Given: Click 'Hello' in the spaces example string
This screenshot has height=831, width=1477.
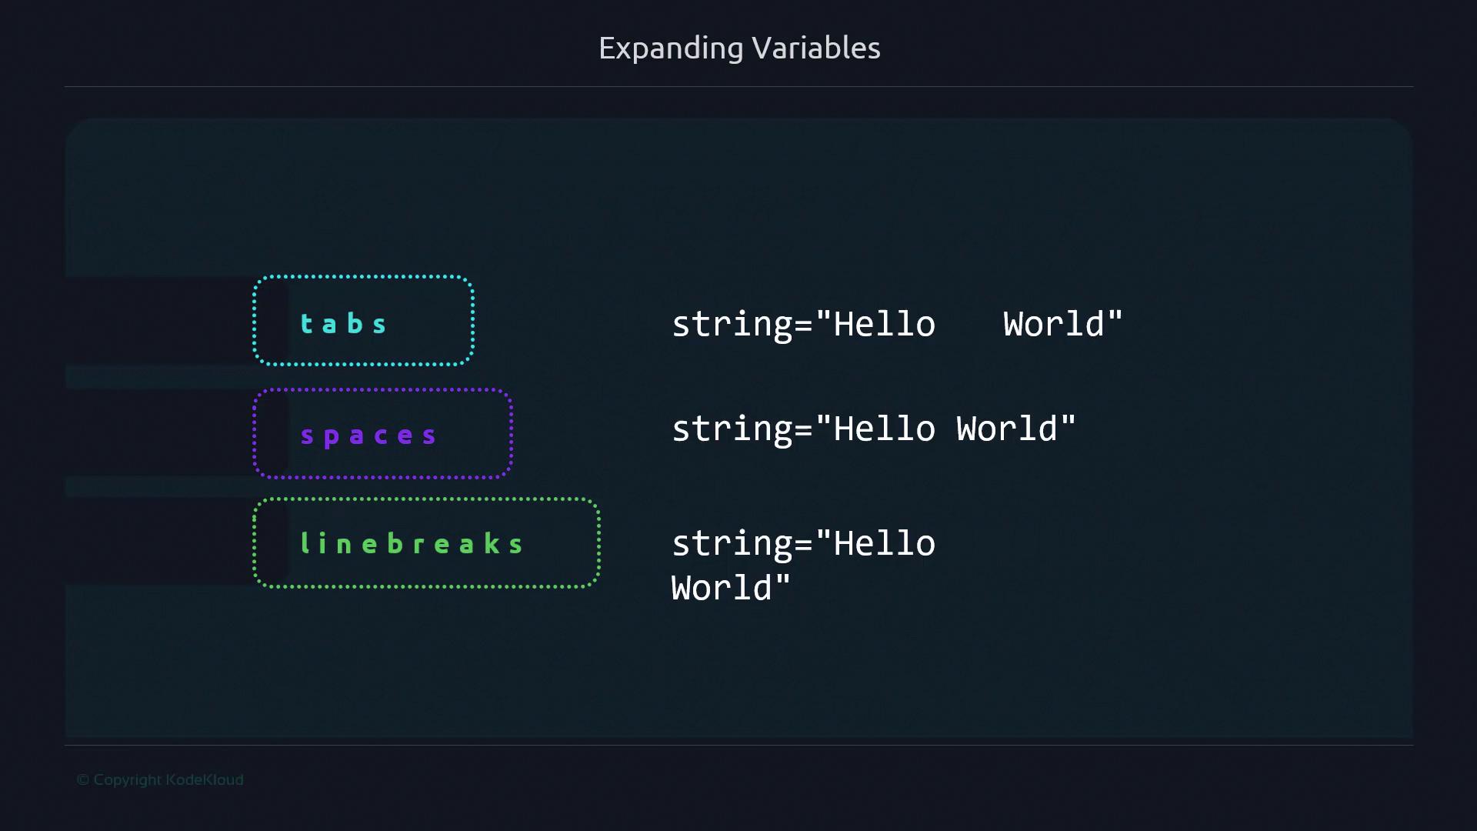Looking at the screenshot, I should tap(885, 429).
